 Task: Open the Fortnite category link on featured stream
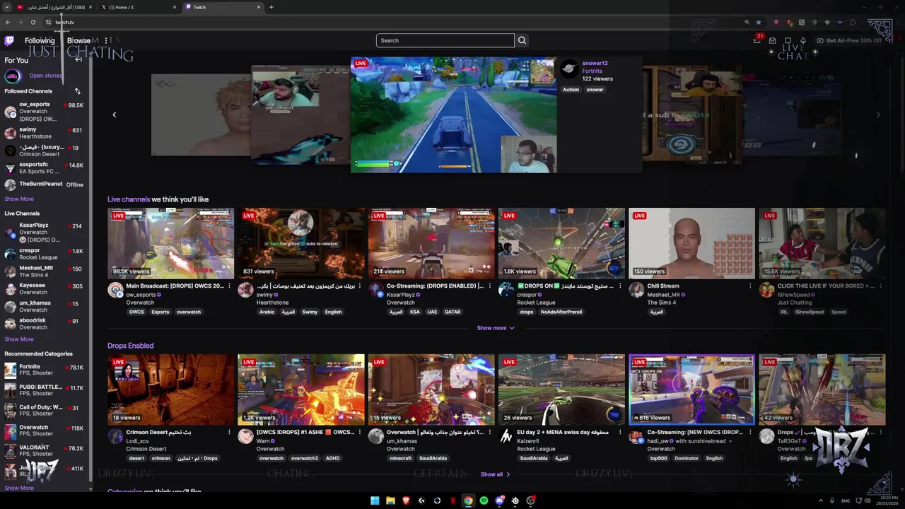(x=592, y=71)
